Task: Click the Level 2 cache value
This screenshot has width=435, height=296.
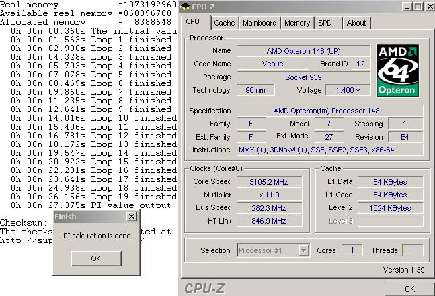Action: click(x=390, y=208)
